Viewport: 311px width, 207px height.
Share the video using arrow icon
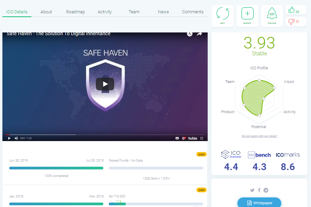199,34
